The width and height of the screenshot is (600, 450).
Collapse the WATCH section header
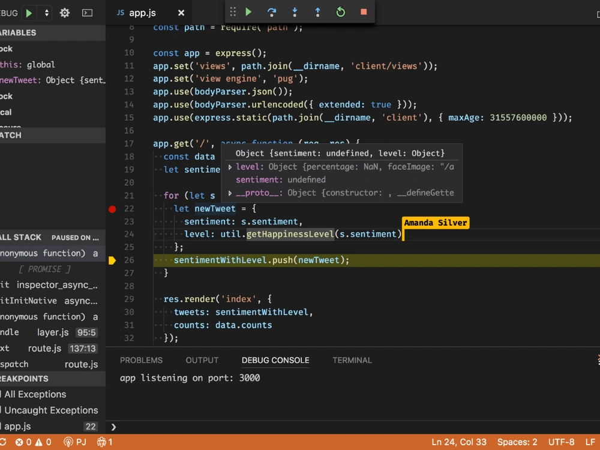[52, 135]
